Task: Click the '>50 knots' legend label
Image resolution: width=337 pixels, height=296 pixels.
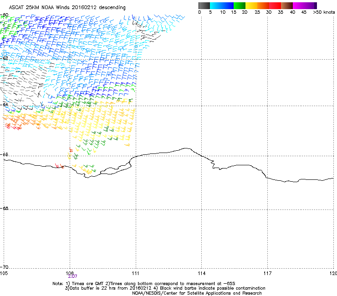Action: [324, 12]
